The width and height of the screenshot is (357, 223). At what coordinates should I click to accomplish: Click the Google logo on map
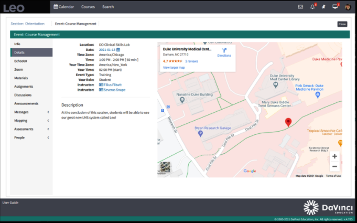point(250,171)
